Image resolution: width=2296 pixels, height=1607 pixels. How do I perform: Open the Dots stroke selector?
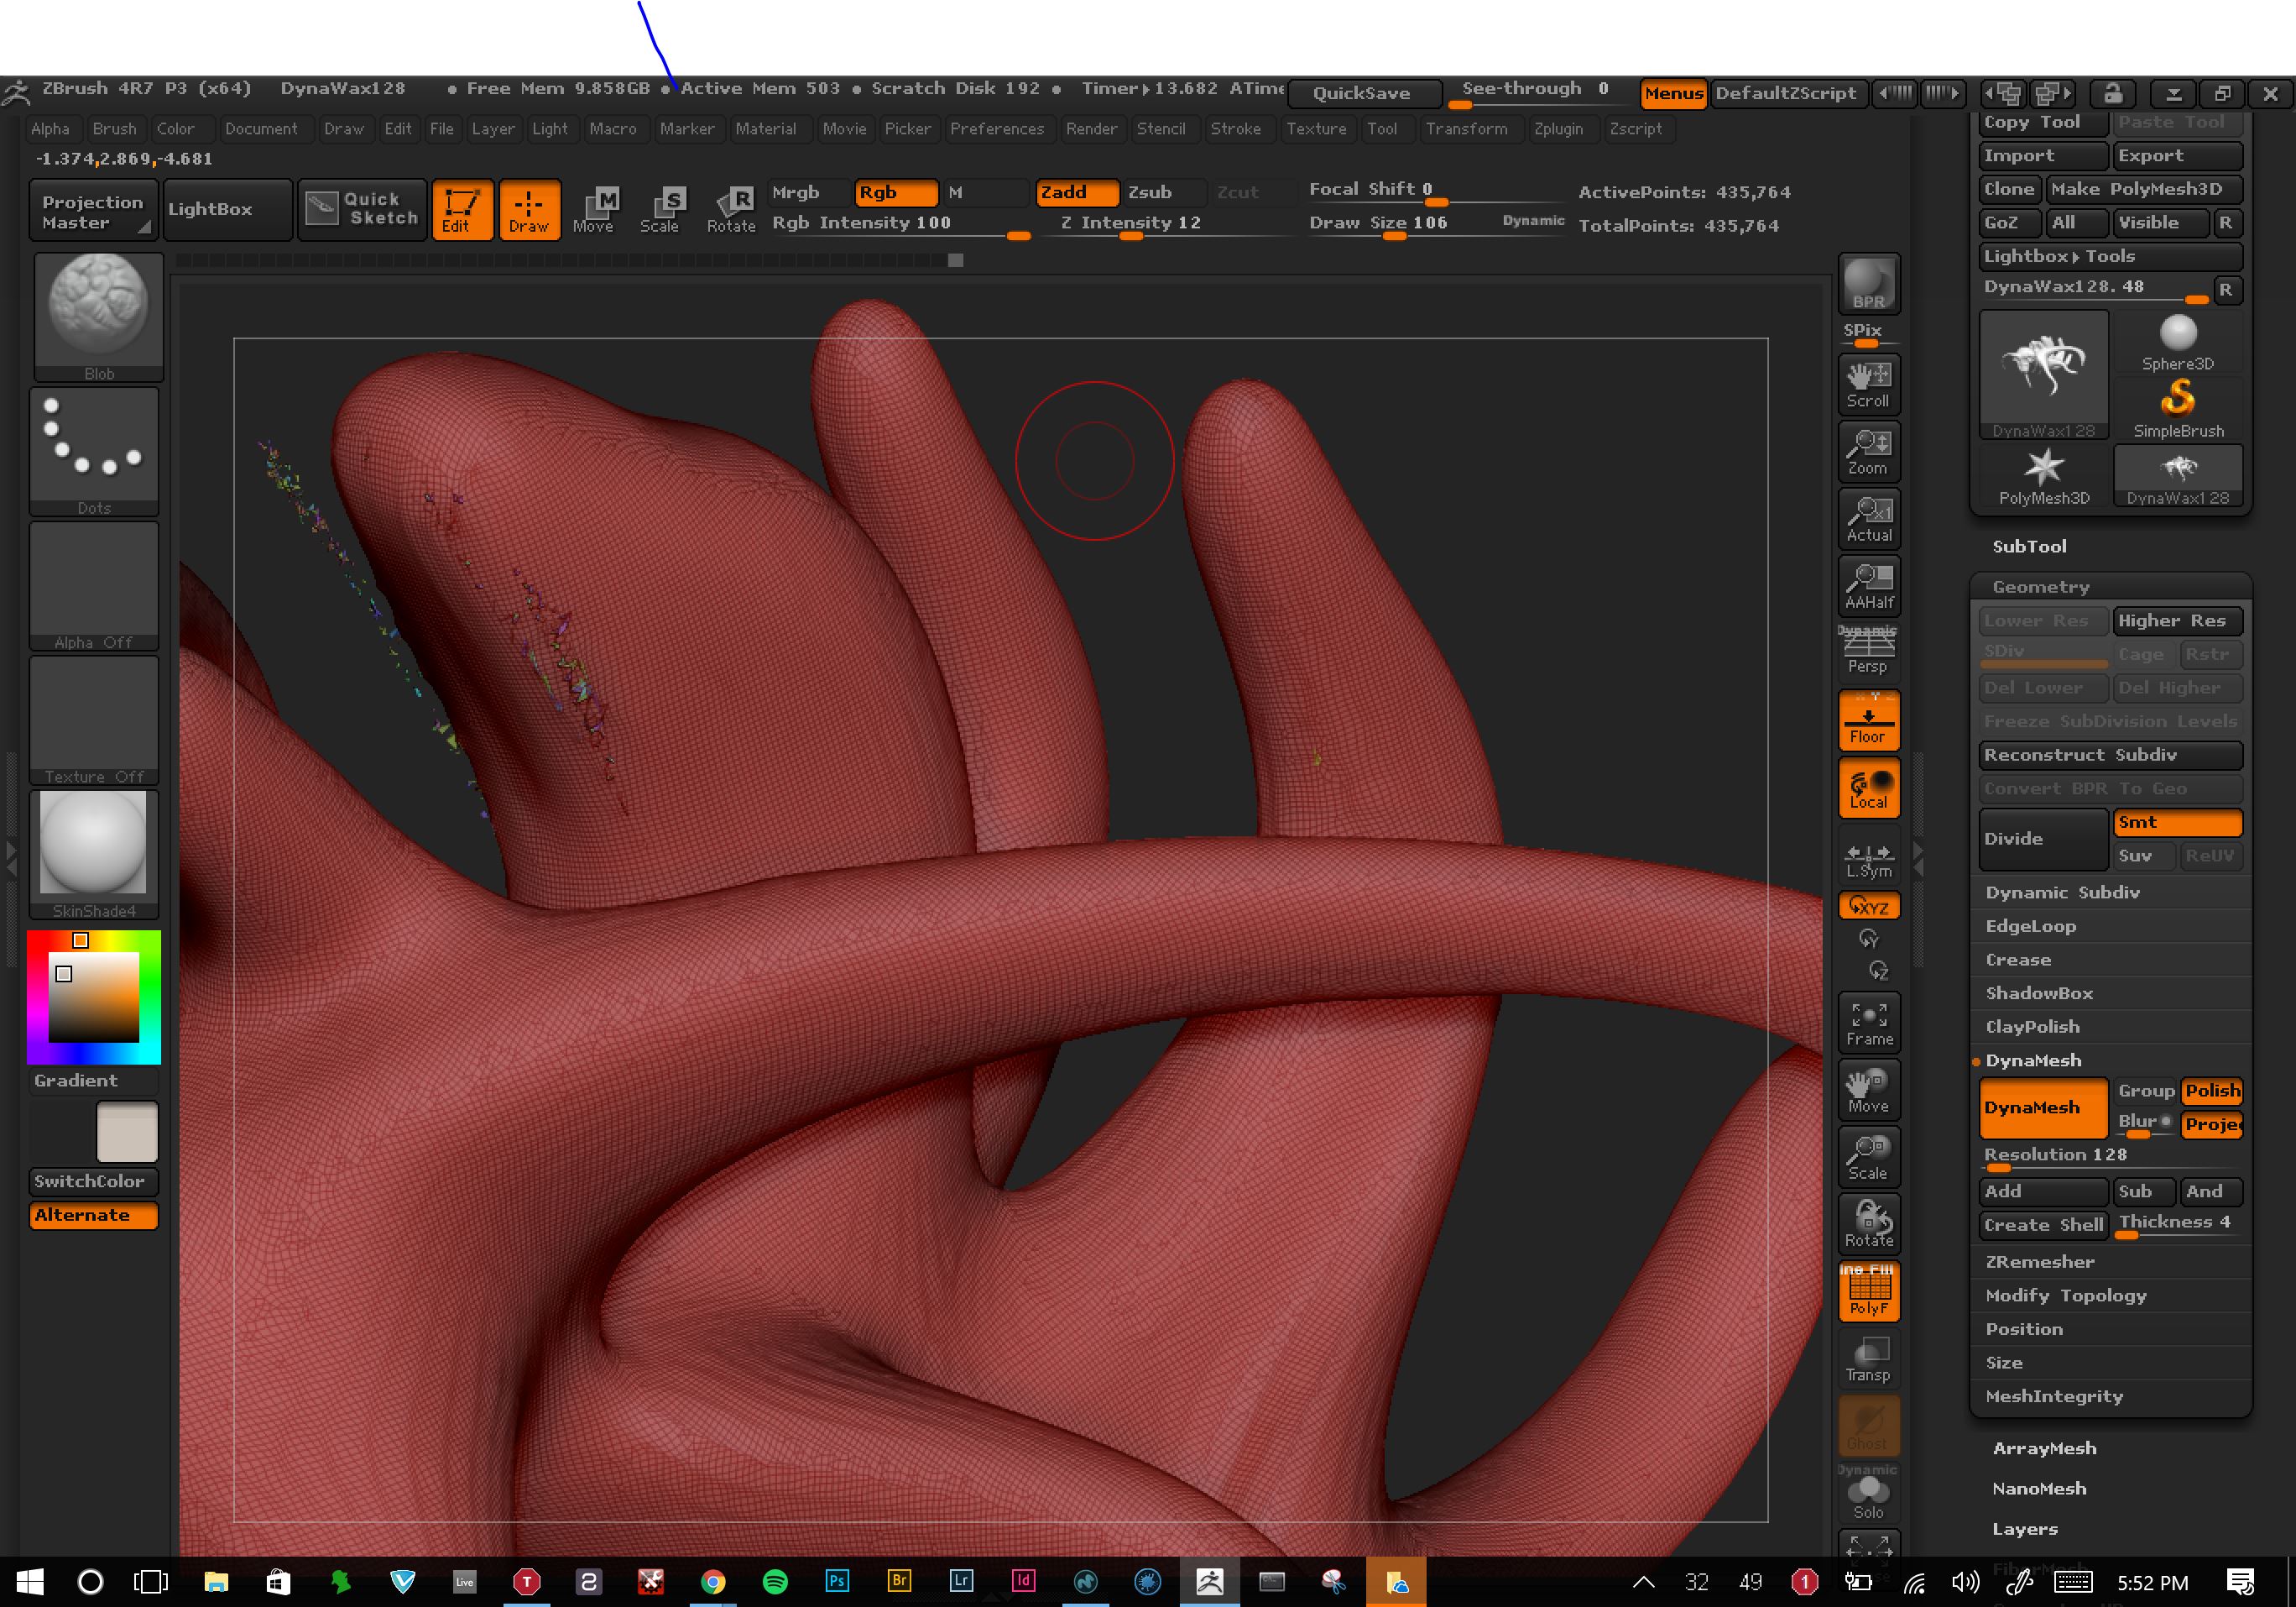pos(94,451)
